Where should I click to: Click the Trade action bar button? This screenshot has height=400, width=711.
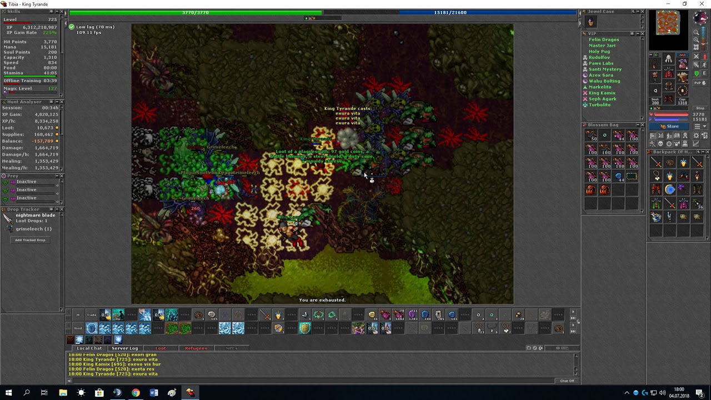click(92, 315)
